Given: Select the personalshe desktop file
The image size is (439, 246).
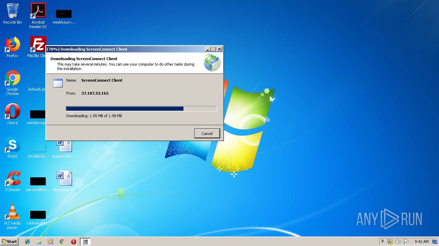Looking at the screenshot, I should click(x=38, y=184).
